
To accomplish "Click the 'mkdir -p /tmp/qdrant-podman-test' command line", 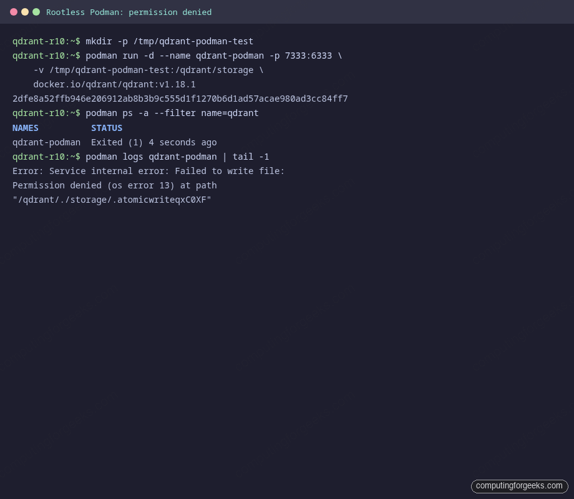I will [169, 41].
